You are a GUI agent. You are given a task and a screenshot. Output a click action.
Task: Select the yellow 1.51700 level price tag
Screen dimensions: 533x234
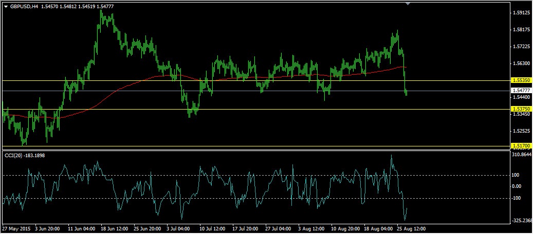521,146
